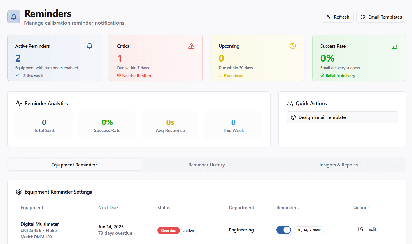Click the Needs attention label
Image resolution: width=412 pixels, height=244 pixels.
[x=137, y=76]
